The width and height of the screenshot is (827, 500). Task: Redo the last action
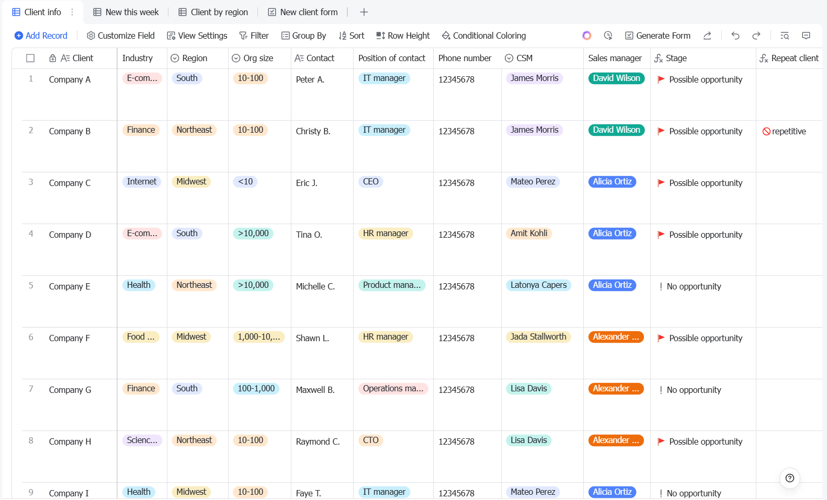click(756, 36)
